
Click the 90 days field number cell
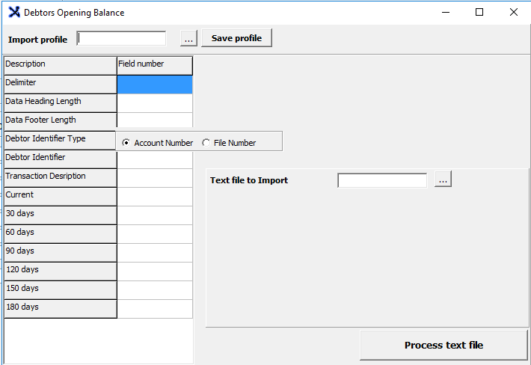(x=155, y=253)
